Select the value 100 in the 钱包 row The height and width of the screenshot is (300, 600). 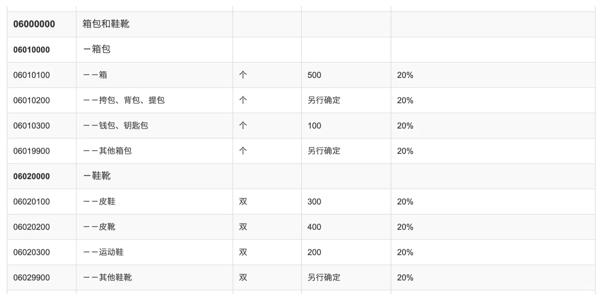point(315,126)
